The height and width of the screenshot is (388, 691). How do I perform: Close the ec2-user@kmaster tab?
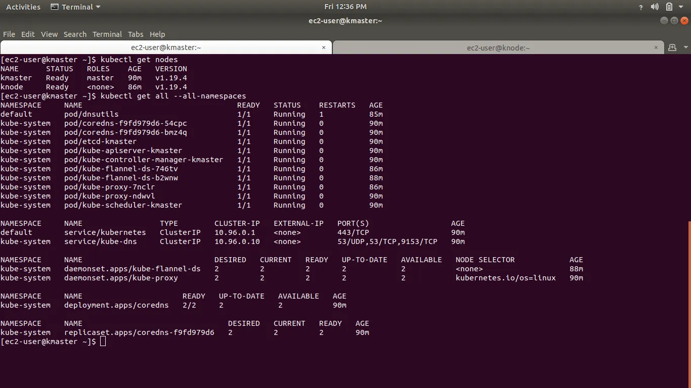click(x=324, y=47)
